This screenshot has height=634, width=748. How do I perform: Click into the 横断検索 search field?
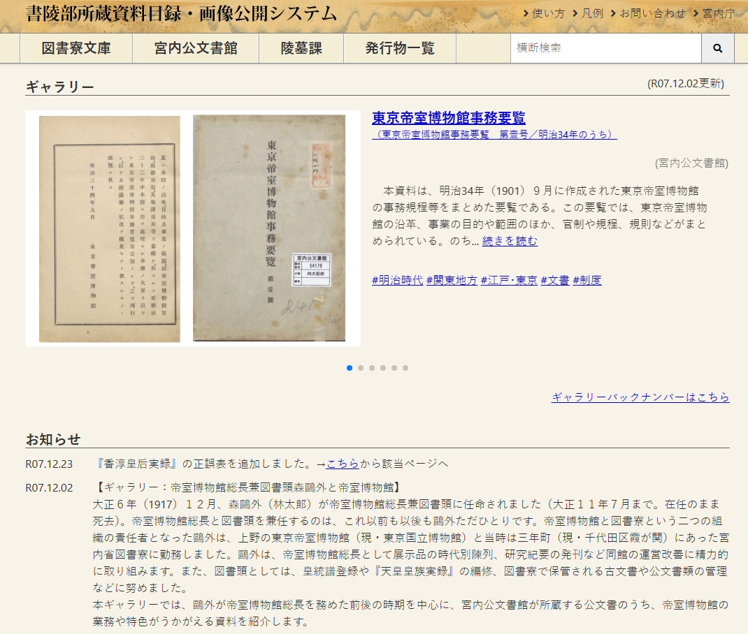click(x=605, y=48)
